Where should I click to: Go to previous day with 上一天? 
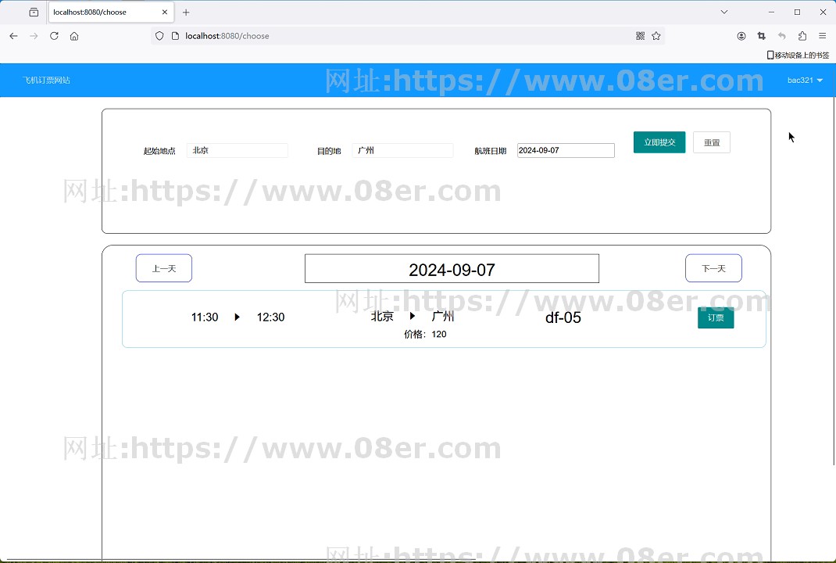pyautogui.click(x=163, y=268)
